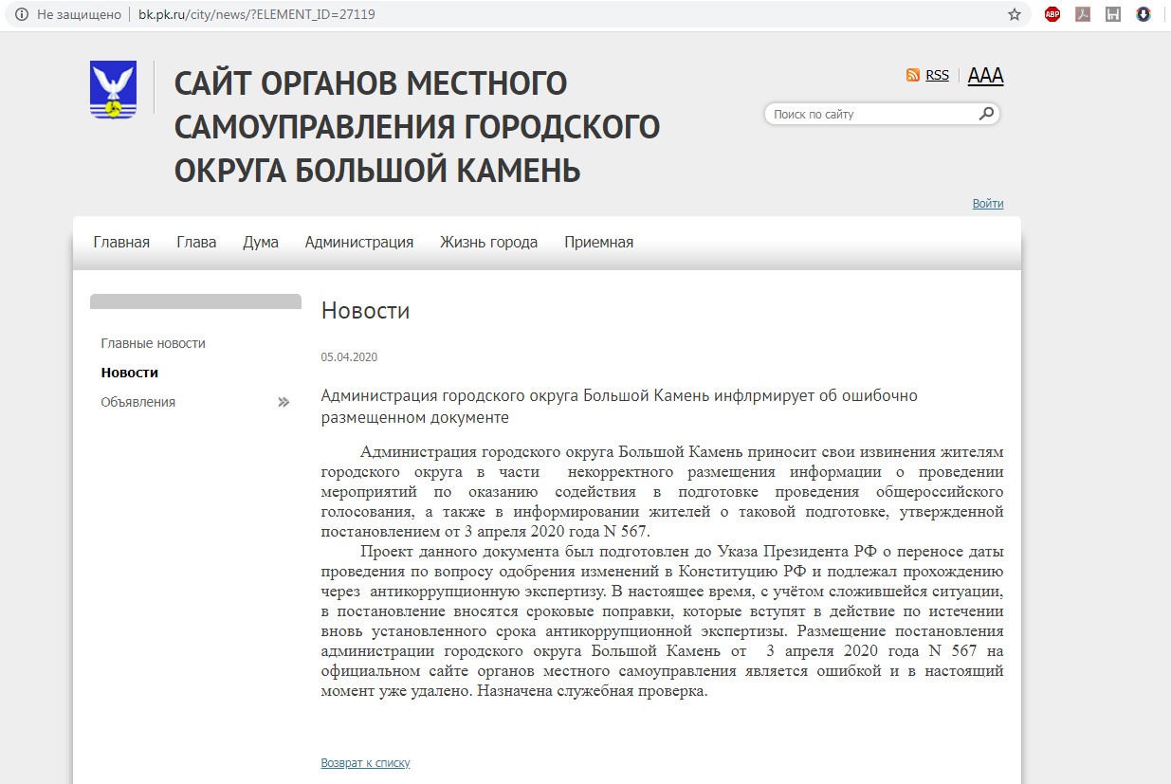Image resolution: width=1171 pixels, height=784 pixels.
Task: Click the Bolshoy Kamen coat of arms logo
Action: click(113, 89)
